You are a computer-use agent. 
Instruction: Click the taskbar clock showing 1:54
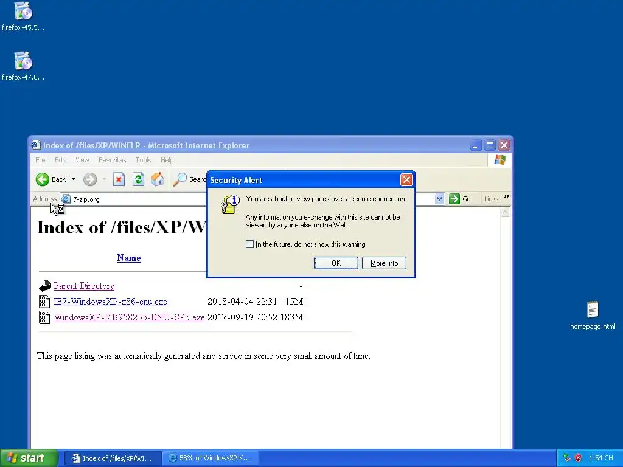[x=600, y=458]
